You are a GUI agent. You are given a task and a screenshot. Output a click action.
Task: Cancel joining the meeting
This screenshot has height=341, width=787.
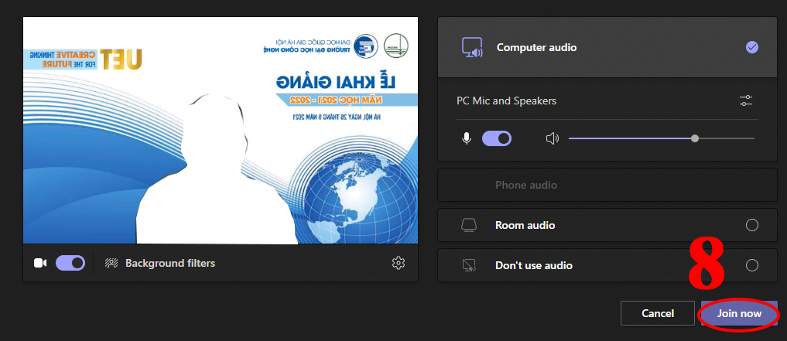pos(658,313)
